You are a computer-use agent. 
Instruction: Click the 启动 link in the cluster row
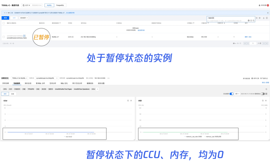(x=250, y=37)
